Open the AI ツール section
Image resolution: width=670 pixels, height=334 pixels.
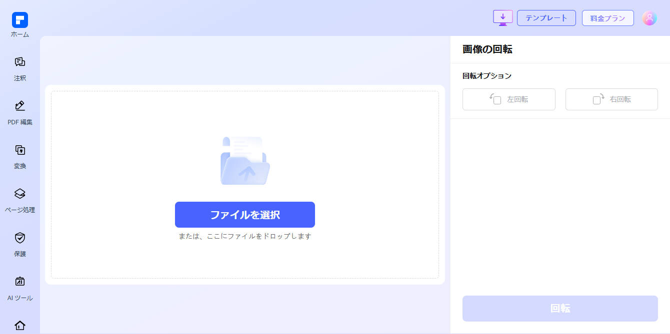20,289
